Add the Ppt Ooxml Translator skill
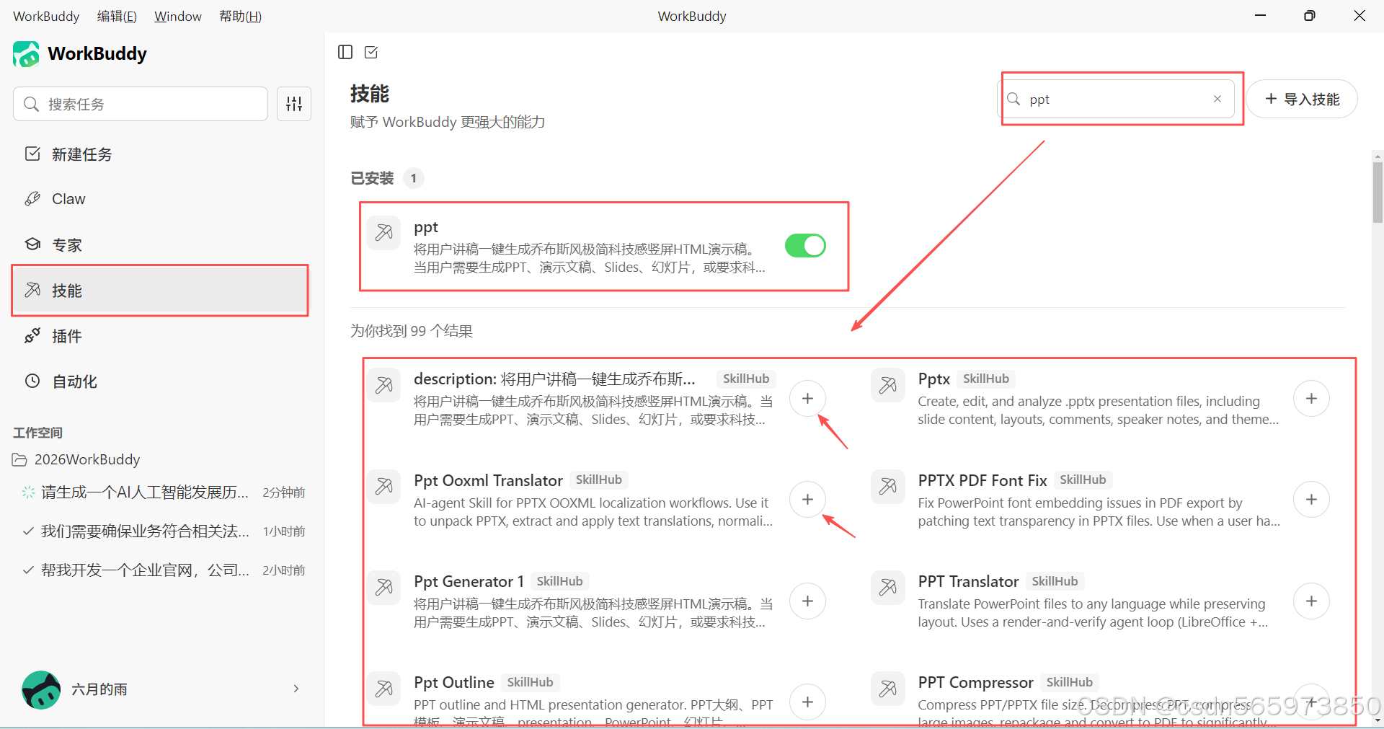1384x729 pixels. (807, 500)
